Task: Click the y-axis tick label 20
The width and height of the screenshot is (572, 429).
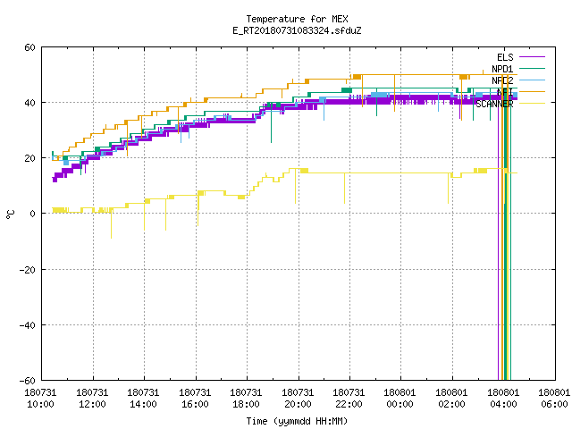Action: tap(29, 158)
